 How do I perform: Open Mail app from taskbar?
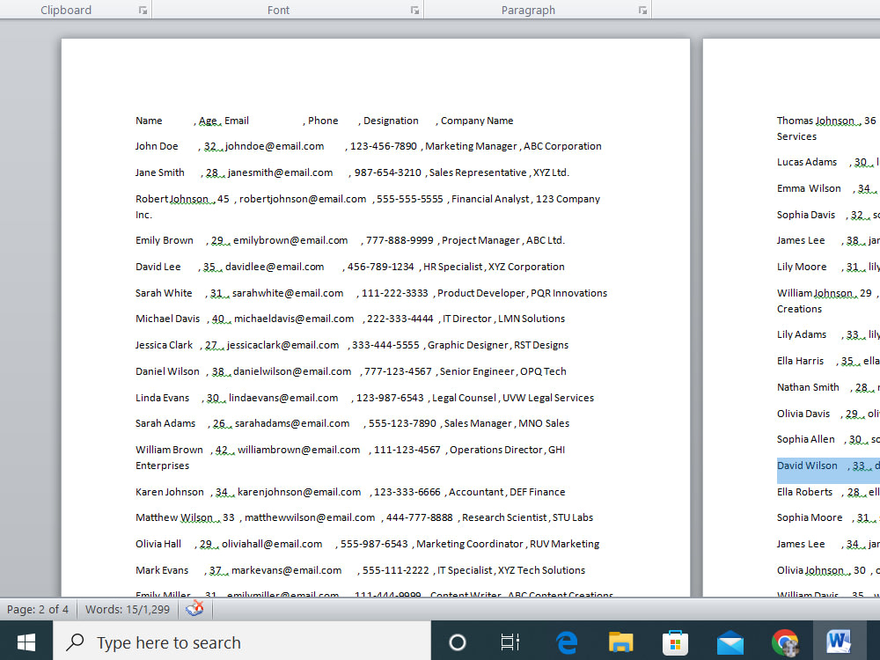pyautogui.click(x=730, y=642)
